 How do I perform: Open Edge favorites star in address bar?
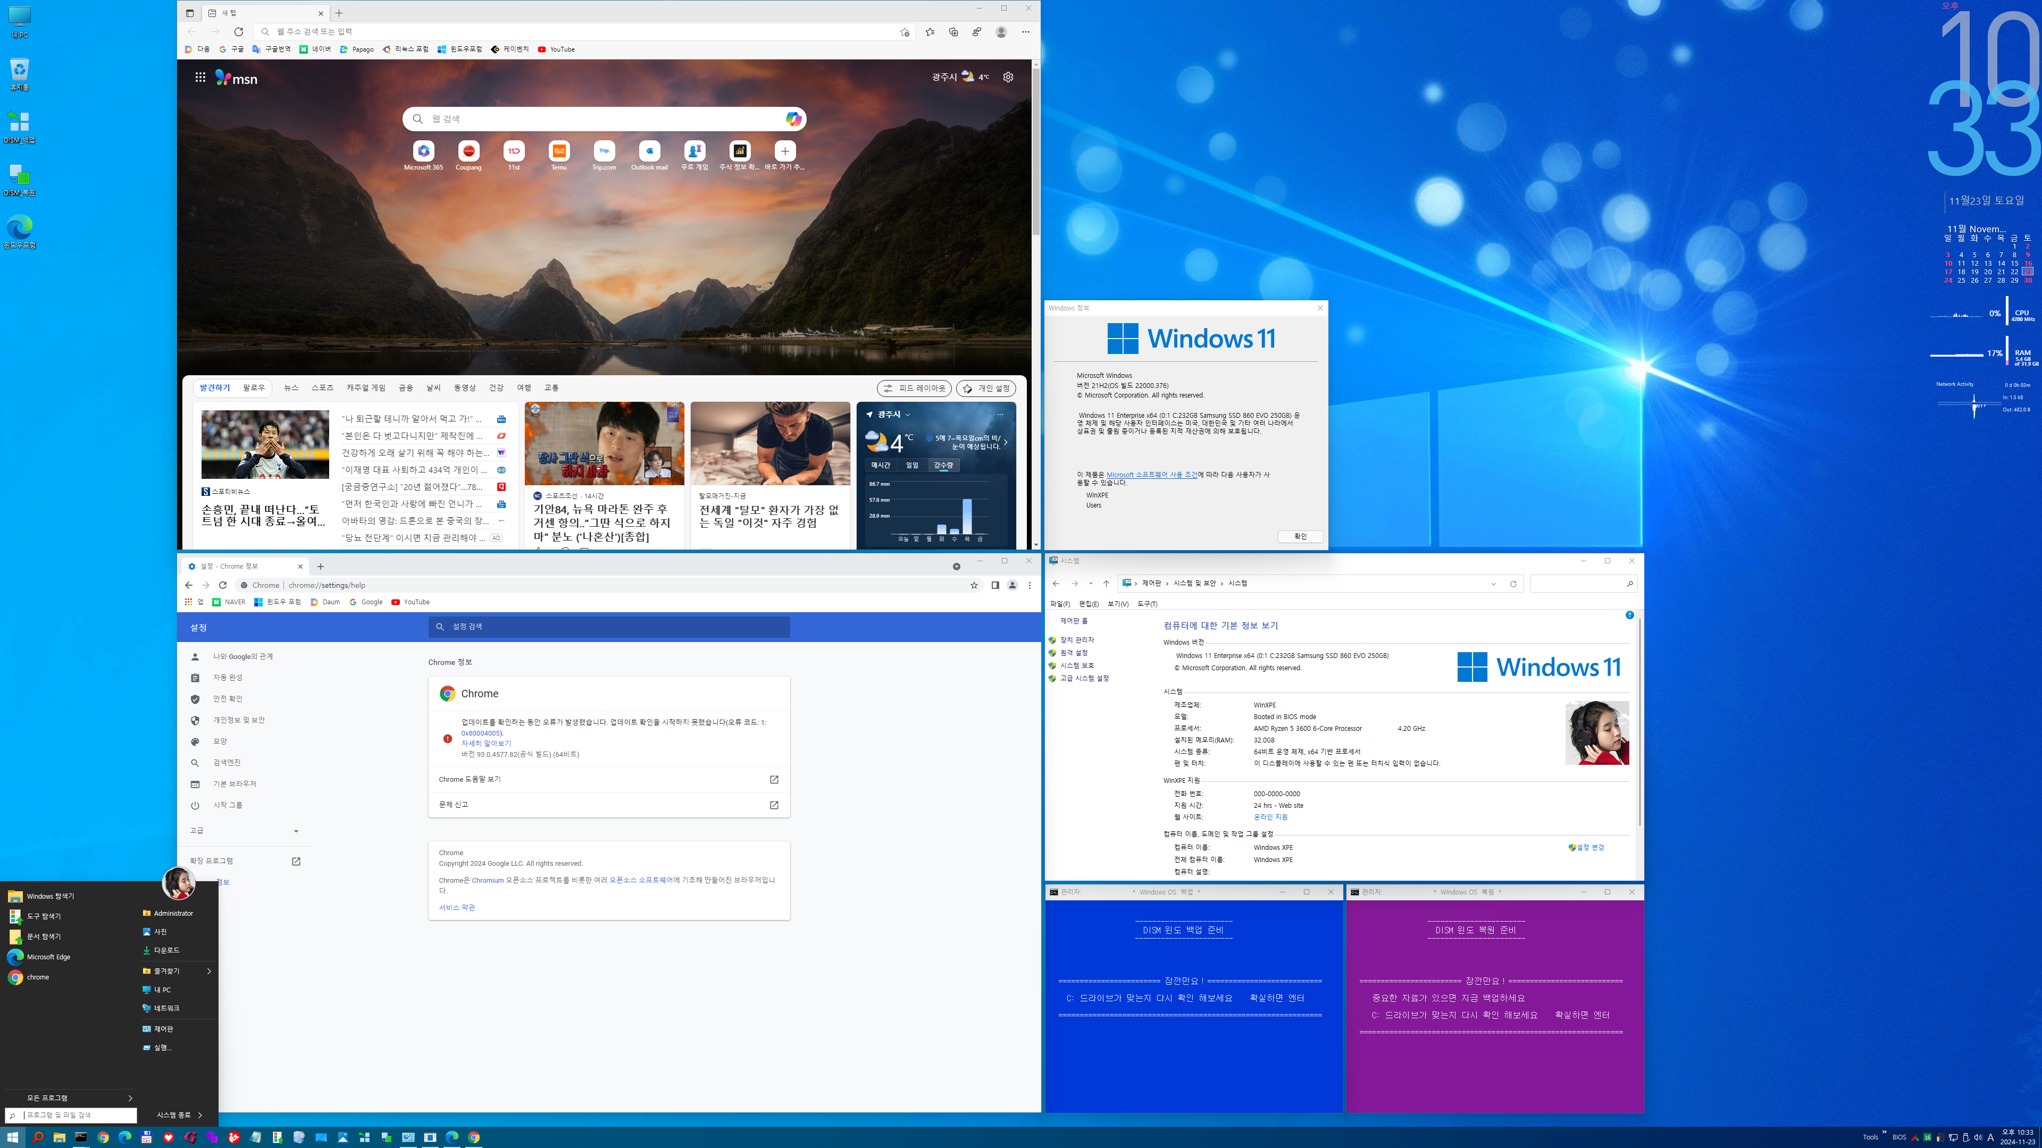pos(905,32)
